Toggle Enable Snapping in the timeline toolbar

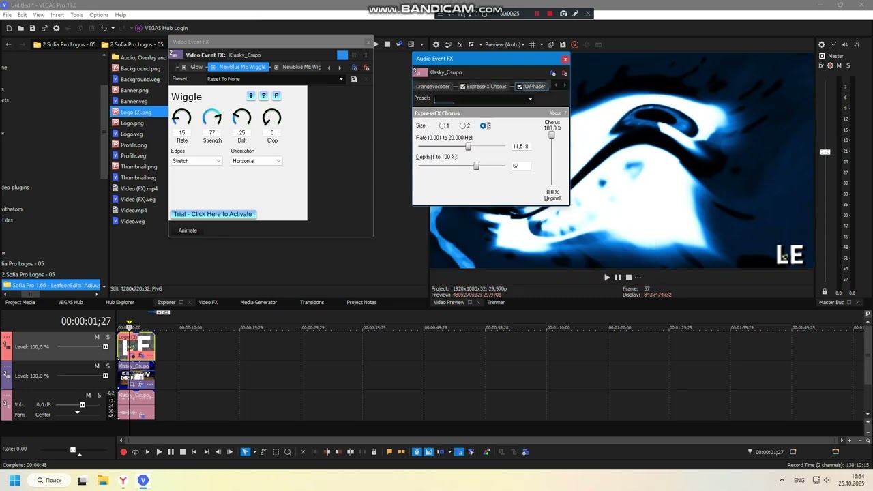(417, 451)
